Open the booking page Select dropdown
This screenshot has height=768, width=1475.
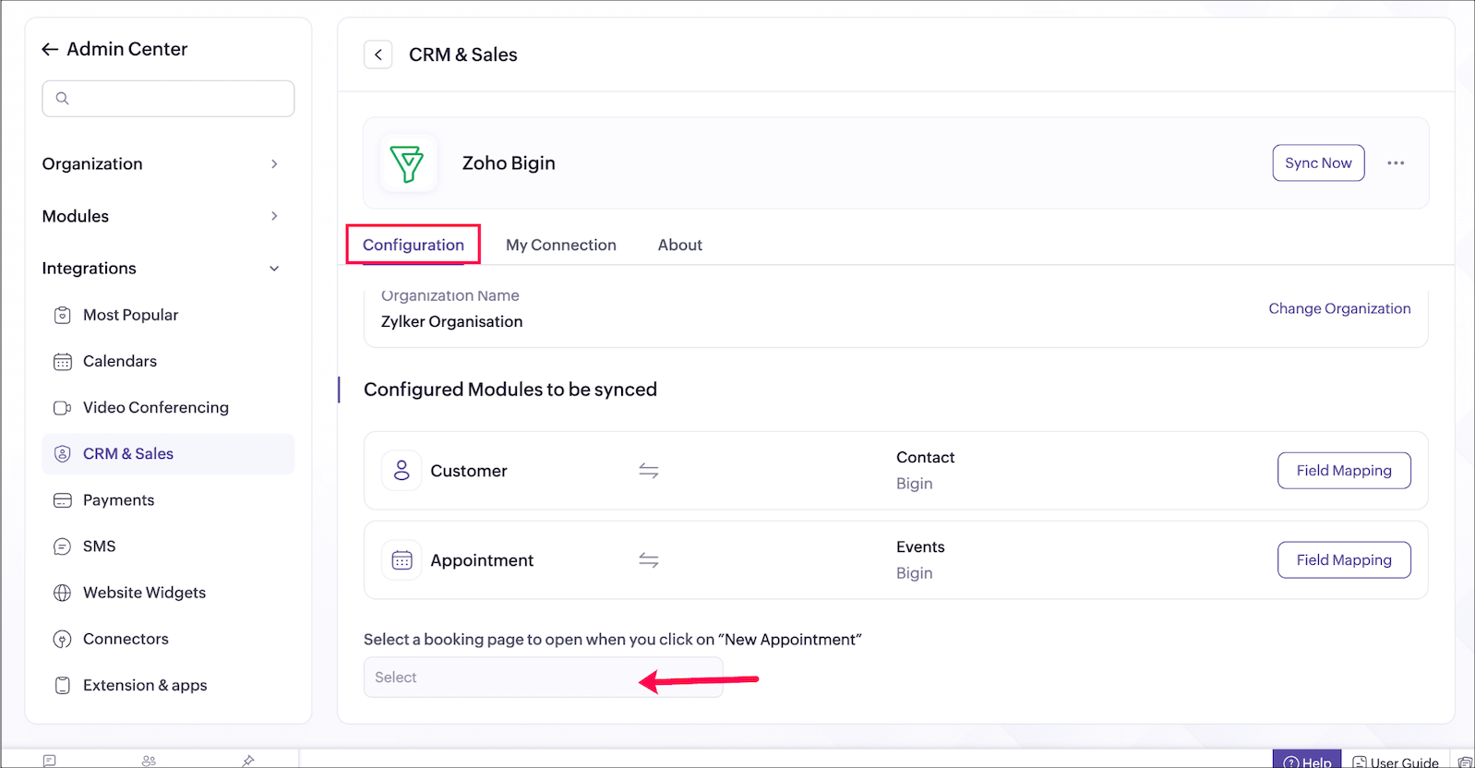[x=543, y=678]
